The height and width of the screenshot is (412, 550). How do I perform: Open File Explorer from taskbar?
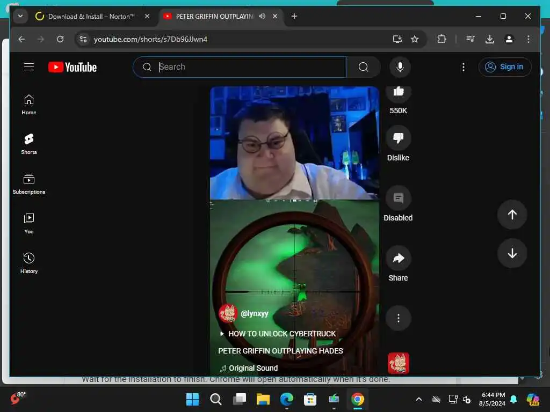263,399
